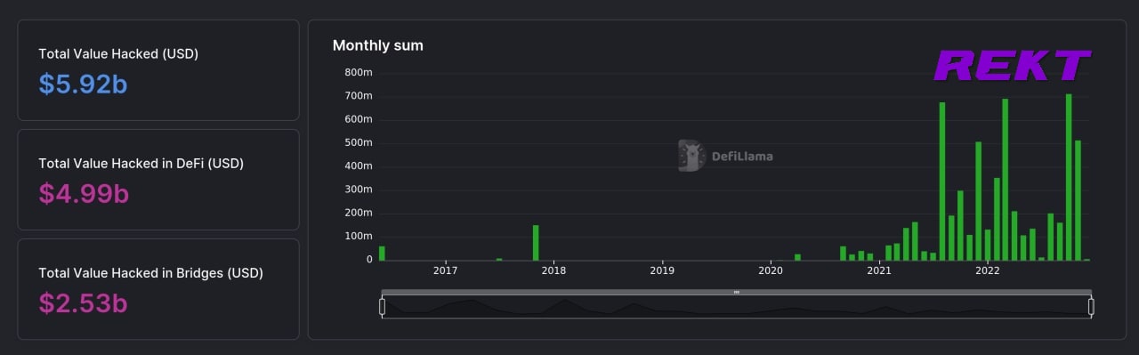
Task: Click the 150m bar just before 2018
Action: click(x=536, y=243)
